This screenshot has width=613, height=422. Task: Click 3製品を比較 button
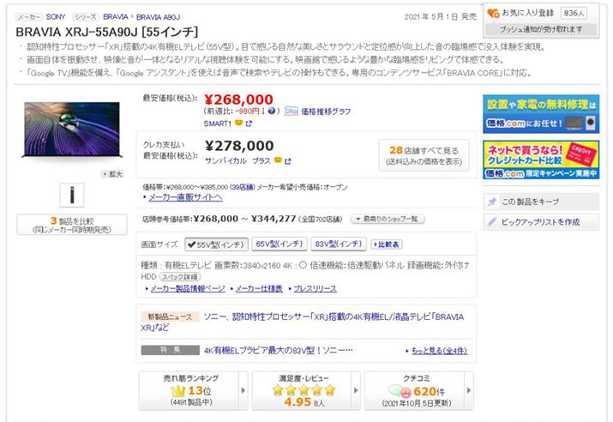tap(72, 225)
